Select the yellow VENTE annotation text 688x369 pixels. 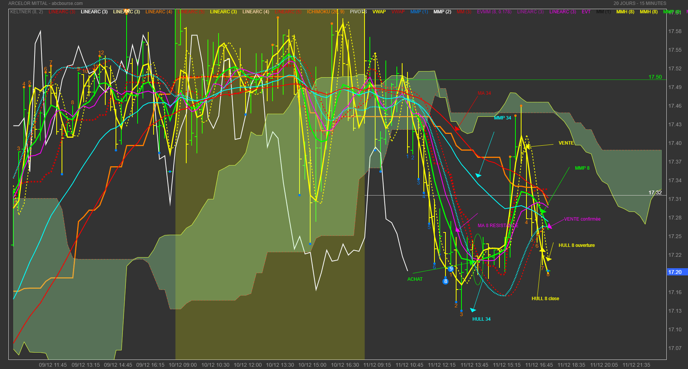tap(566, 143)
